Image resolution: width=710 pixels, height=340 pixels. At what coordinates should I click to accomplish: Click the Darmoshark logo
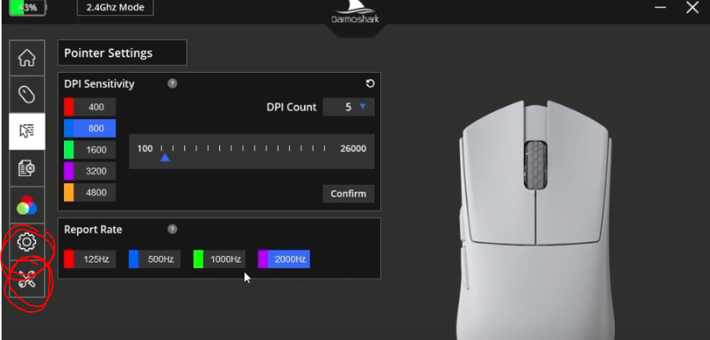355,14
